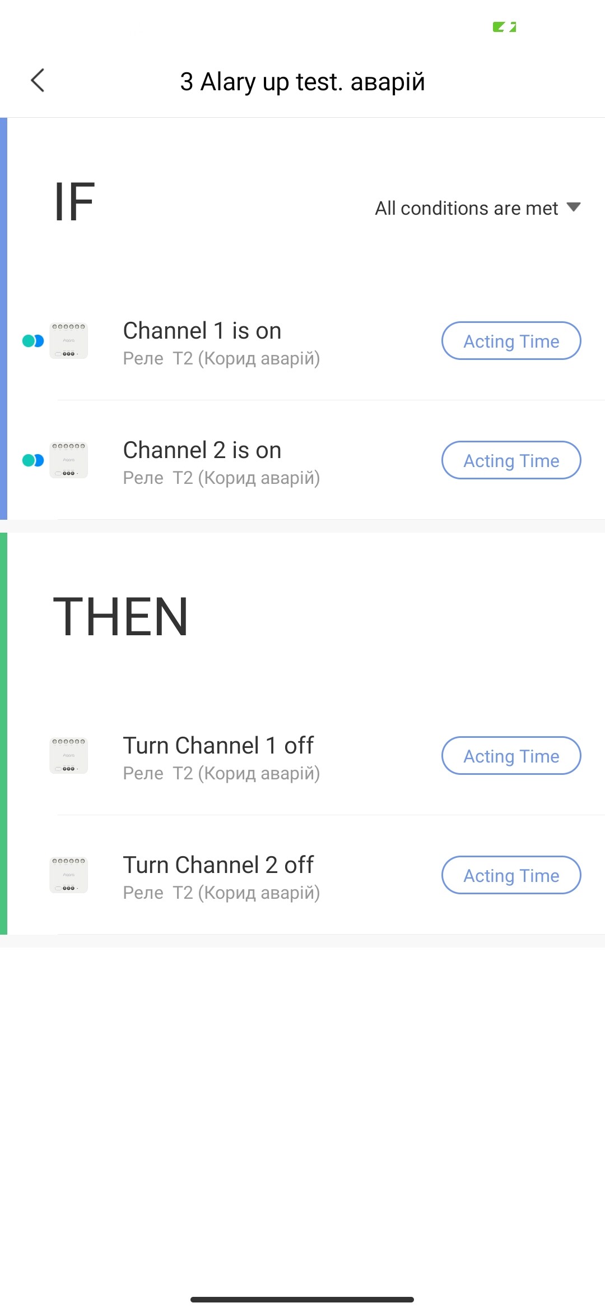
Task: Click relay device icon for Channel 2 condition
Action: click(69, 460)
